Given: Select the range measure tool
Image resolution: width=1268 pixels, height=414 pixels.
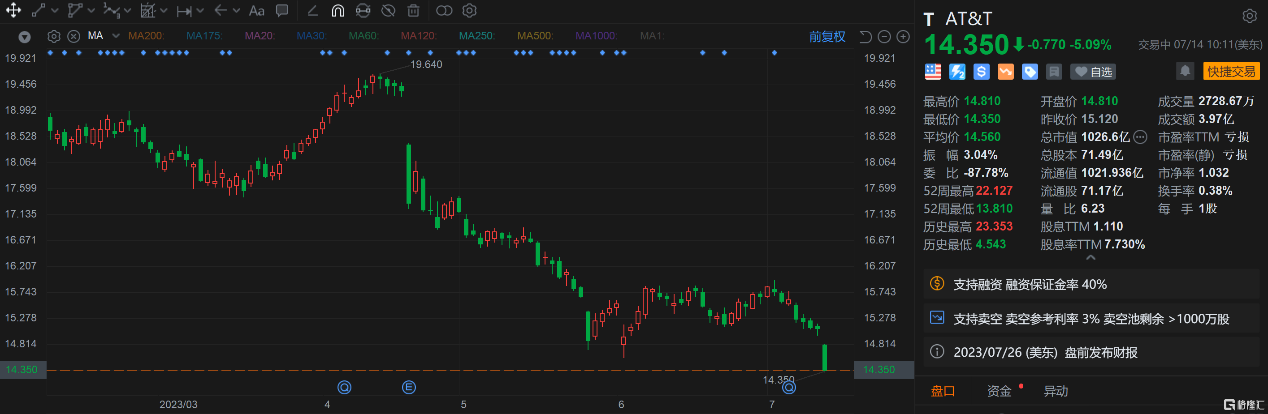Looking at the screenshot, I should (x=184, y=11).
